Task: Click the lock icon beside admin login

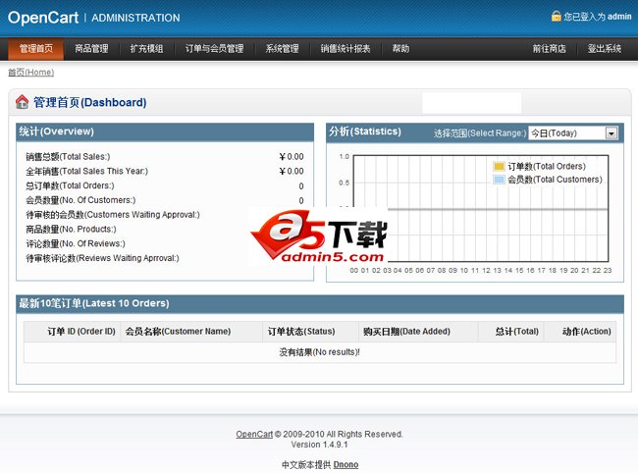Action: click(x=556, y=16)
